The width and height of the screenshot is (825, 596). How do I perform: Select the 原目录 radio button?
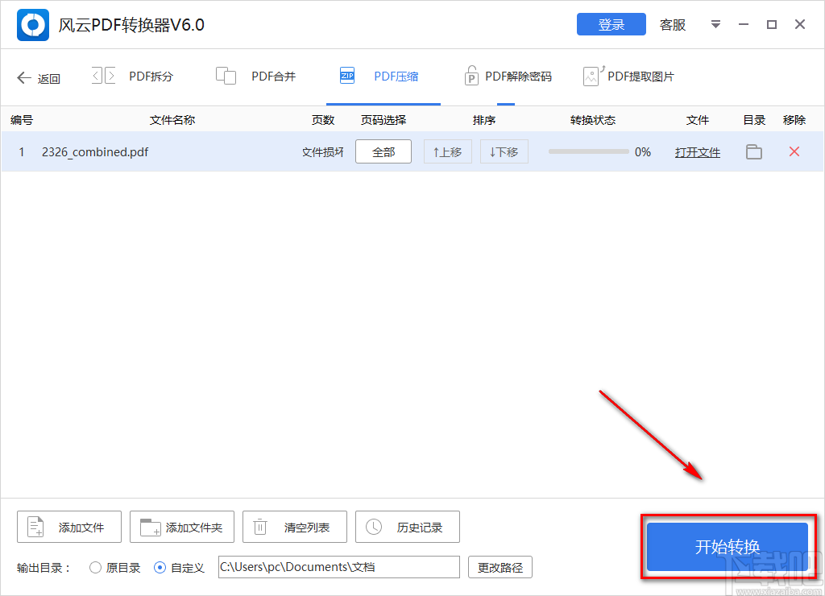coord(94,567)
